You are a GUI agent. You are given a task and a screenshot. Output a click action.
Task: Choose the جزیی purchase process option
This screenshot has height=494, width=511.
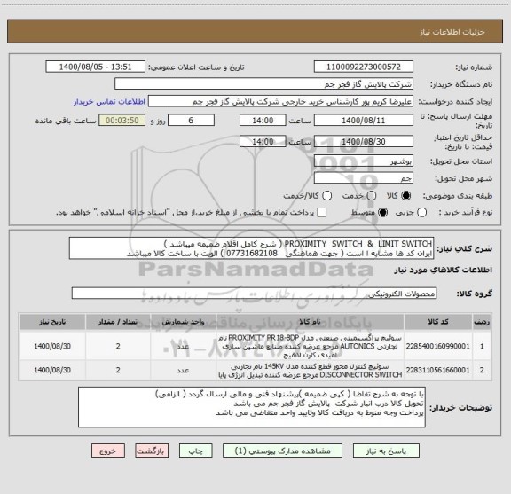421,213
